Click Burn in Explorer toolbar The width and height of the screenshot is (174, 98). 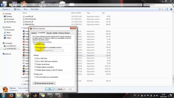[x=26, y=9]
